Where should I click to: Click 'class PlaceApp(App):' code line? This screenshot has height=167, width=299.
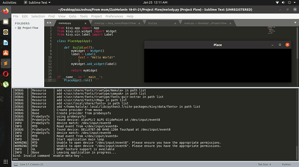tap(75, 41)
